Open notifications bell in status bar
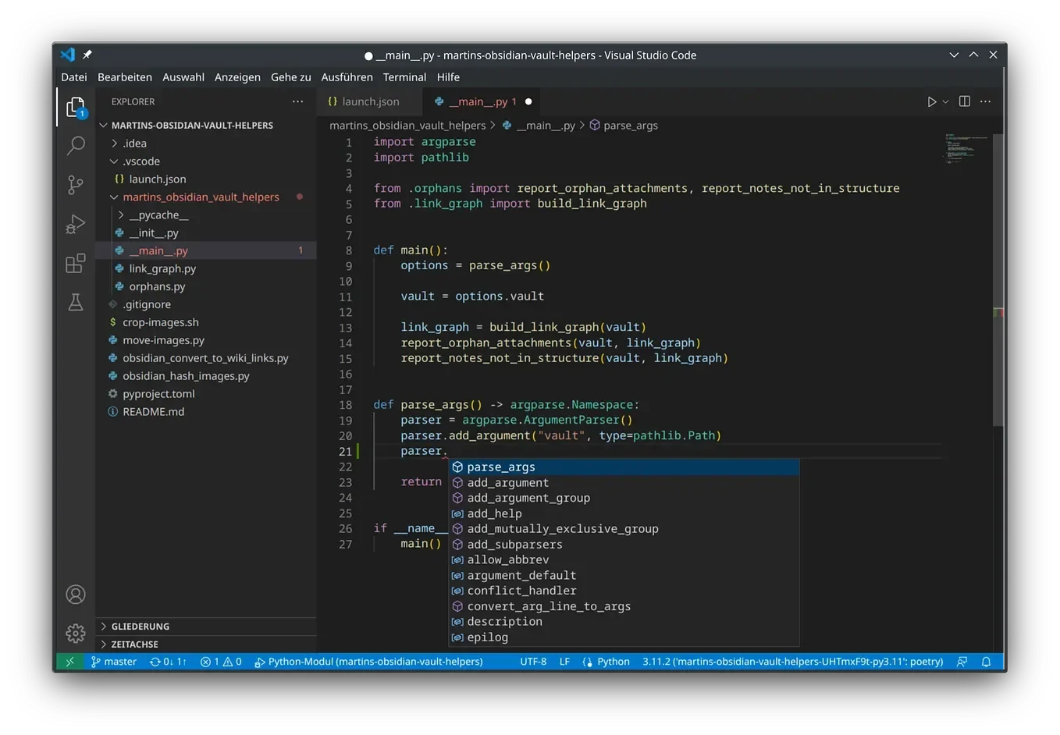Screen dimensions: 1060x735 point(986,662)
